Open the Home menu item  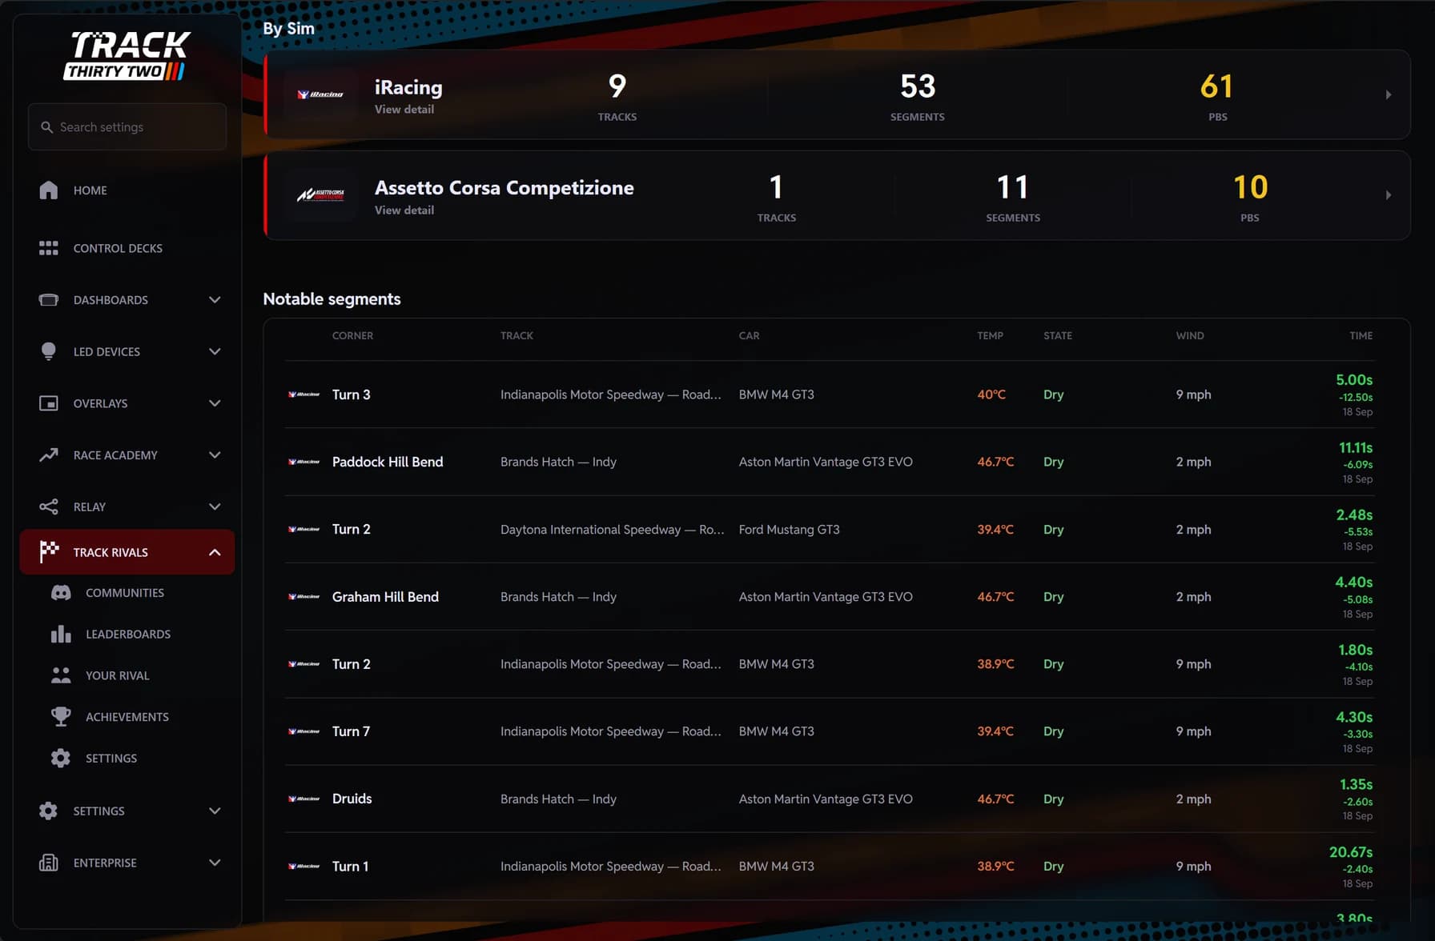[127, 190]
